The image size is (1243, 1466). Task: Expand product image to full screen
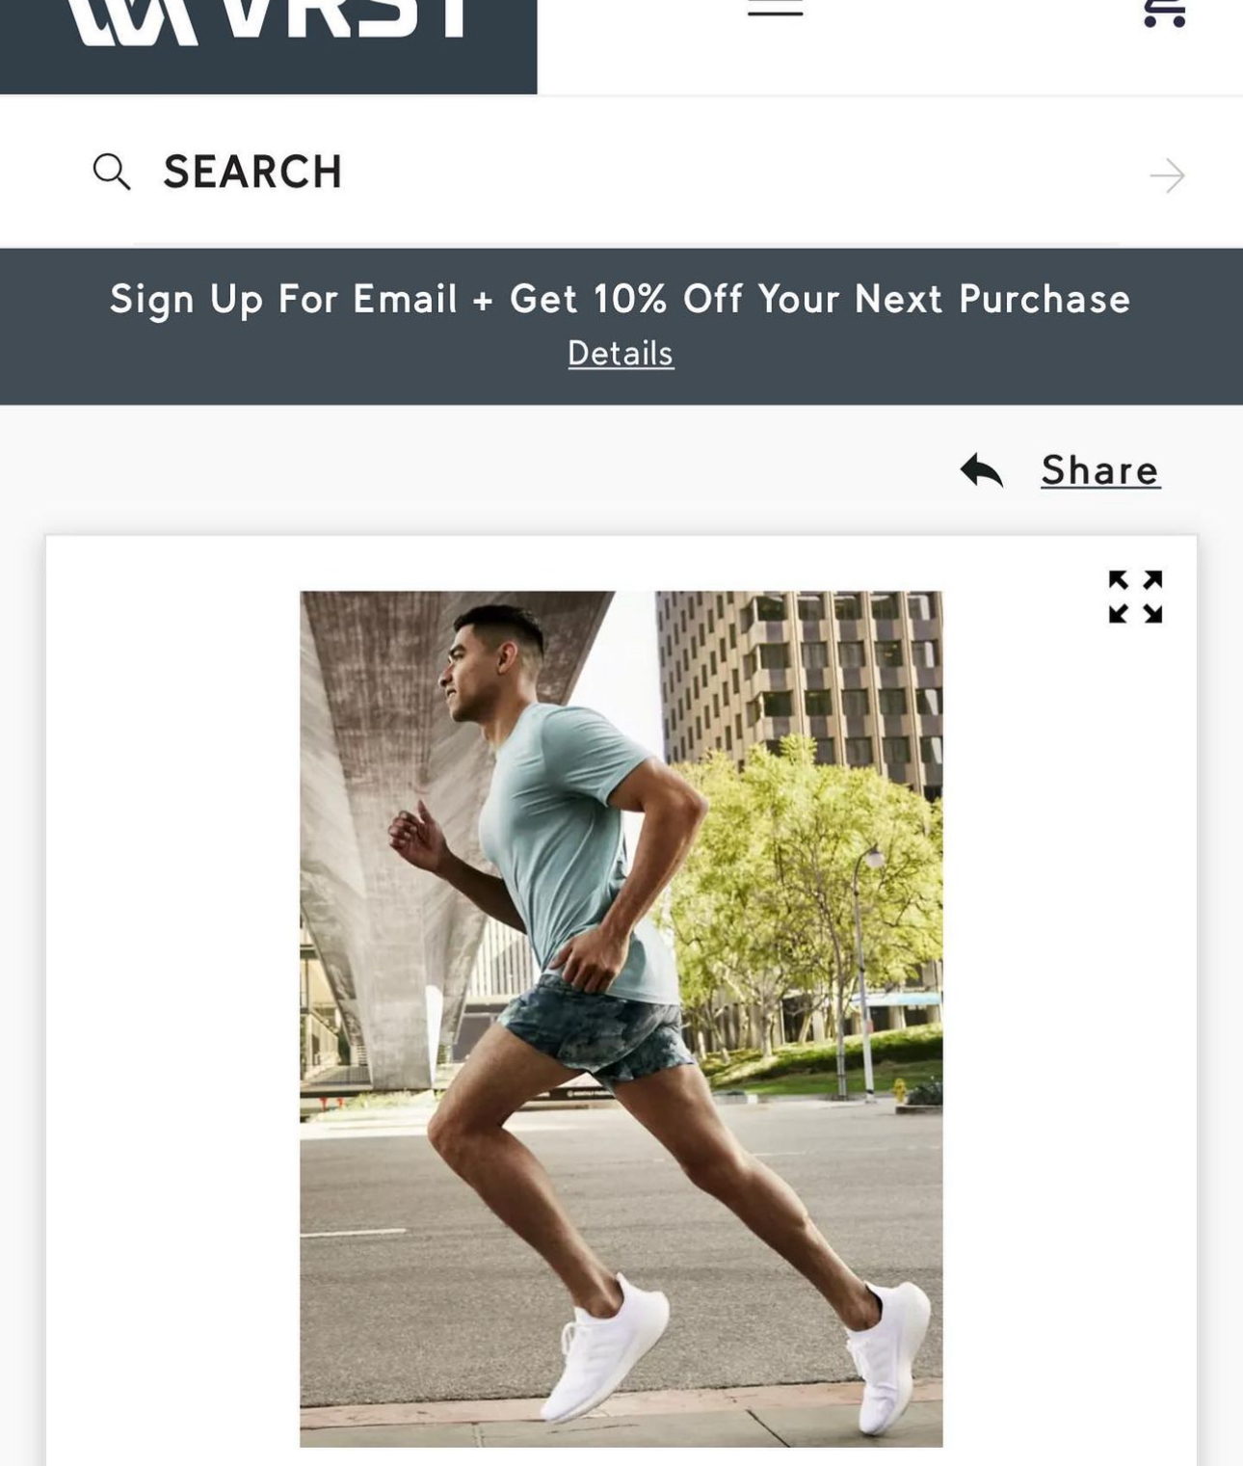[x=1135, y=597]
